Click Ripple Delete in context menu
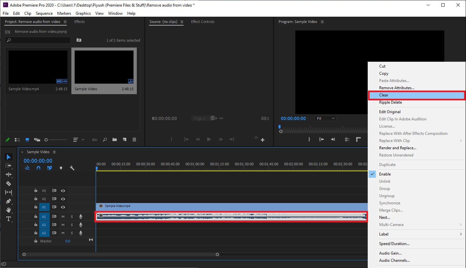Image resolution: width=466 pixels, height=268 pixels. point(390,102)
